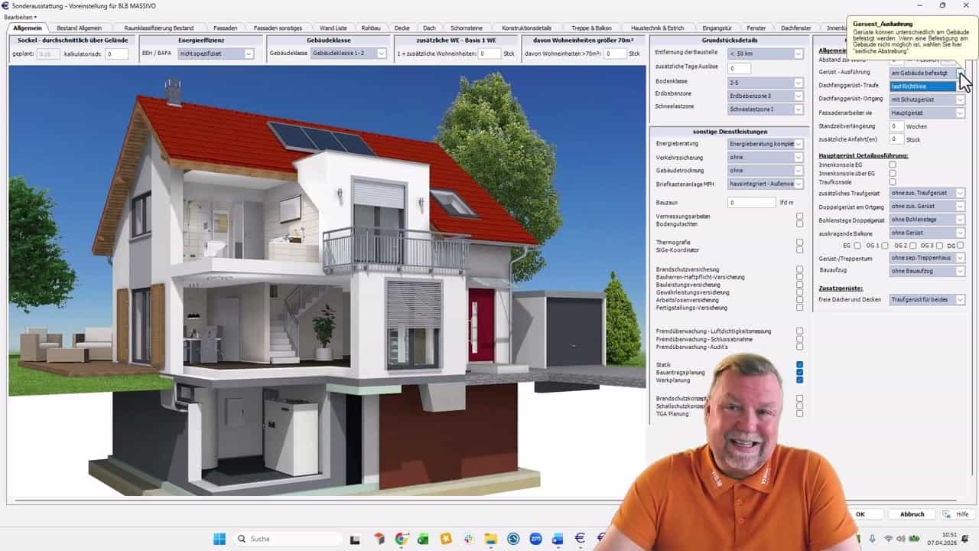
Task: Click the OK button
Action: pyautogui.click(x=860, y=514)
